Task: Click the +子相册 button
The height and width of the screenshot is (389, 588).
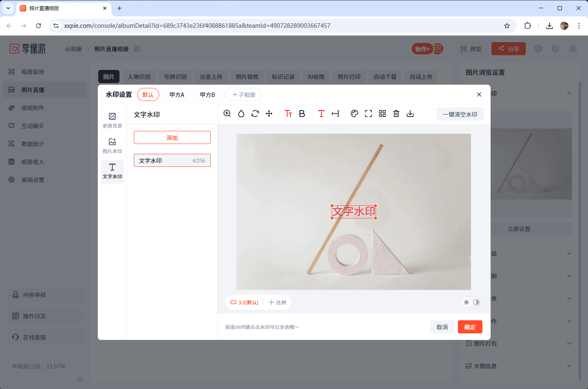Action: [243, 94]
